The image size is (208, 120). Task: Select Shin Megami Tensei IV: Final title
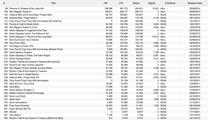(x=23, y=27)
